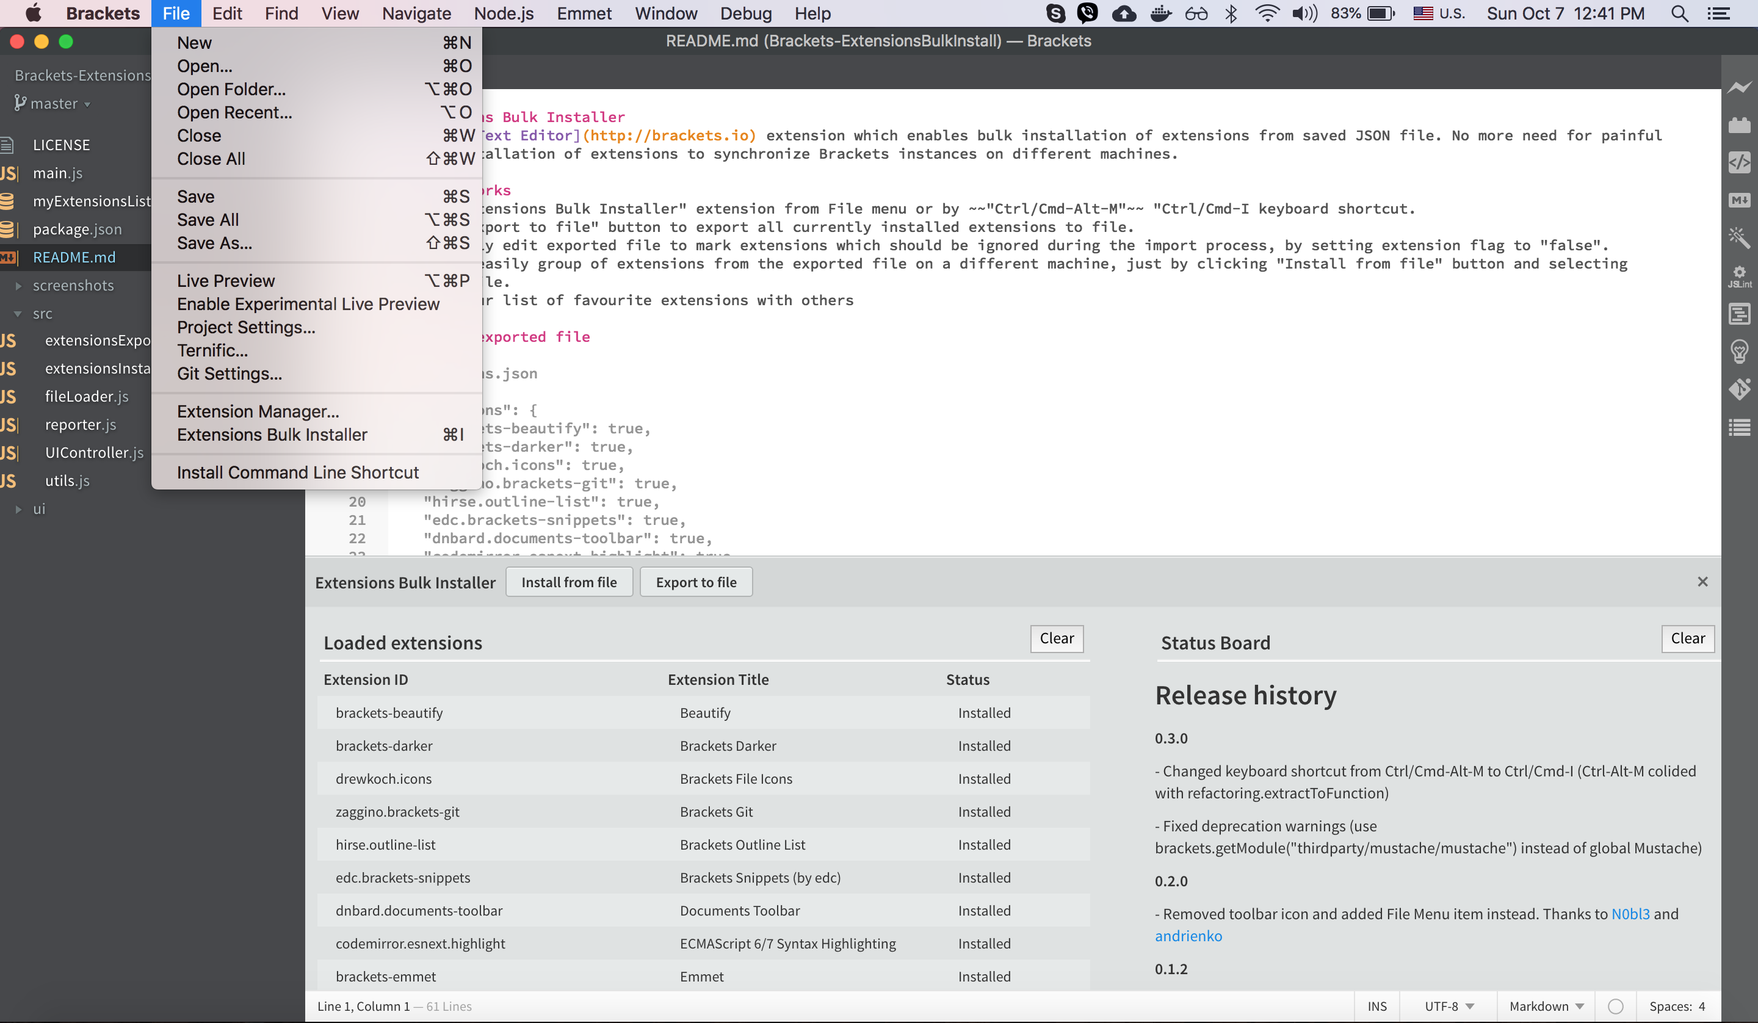Clear the Loaded extensions list
The image size is (1758, 1023).
[1056, 638]
